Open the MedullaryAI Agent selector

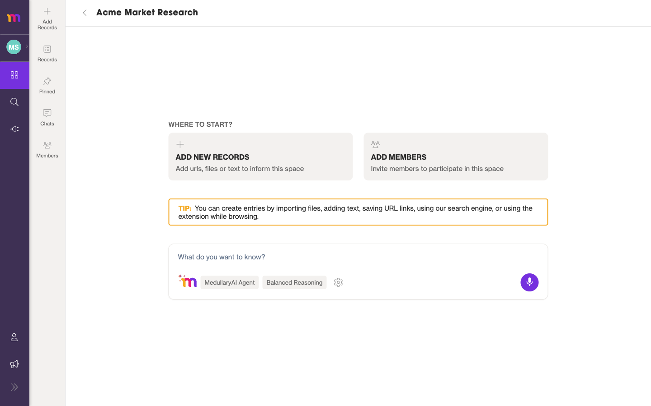point(230,282)
